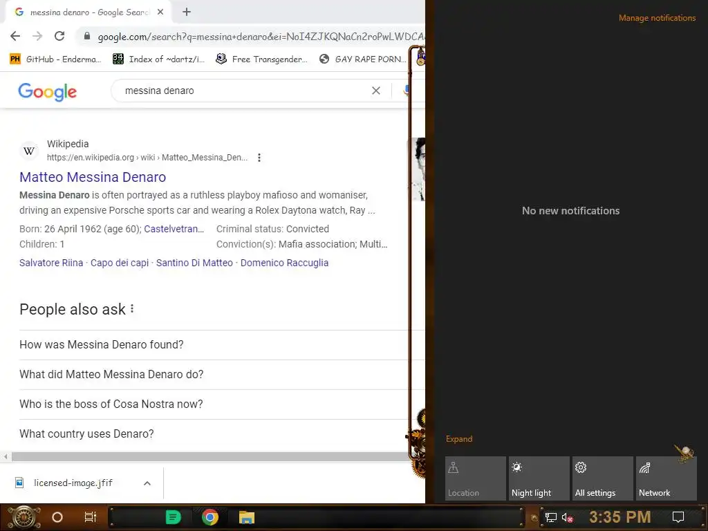
Task: Open File Explorer from the taskbar
Action: click(x=247, y=517)
